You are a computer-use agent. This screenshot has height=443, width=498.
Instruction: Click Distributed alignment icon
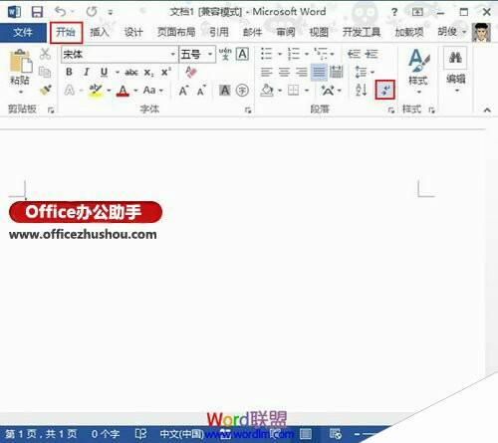click(x=337, y=72)
